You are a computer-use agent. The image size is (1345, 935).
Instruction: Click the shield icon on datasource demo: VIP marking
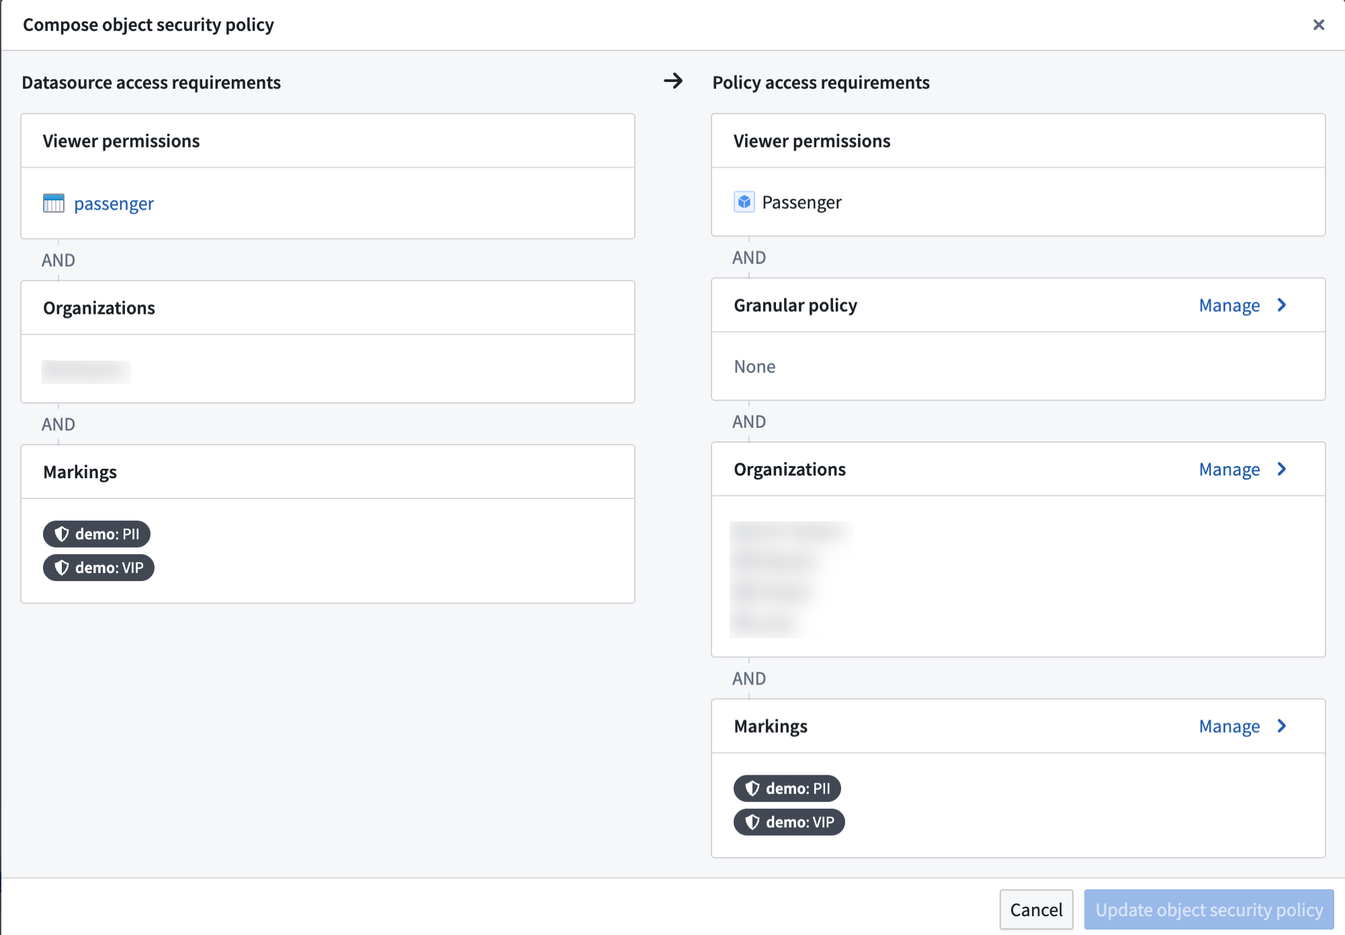click(x=62, y=568)
